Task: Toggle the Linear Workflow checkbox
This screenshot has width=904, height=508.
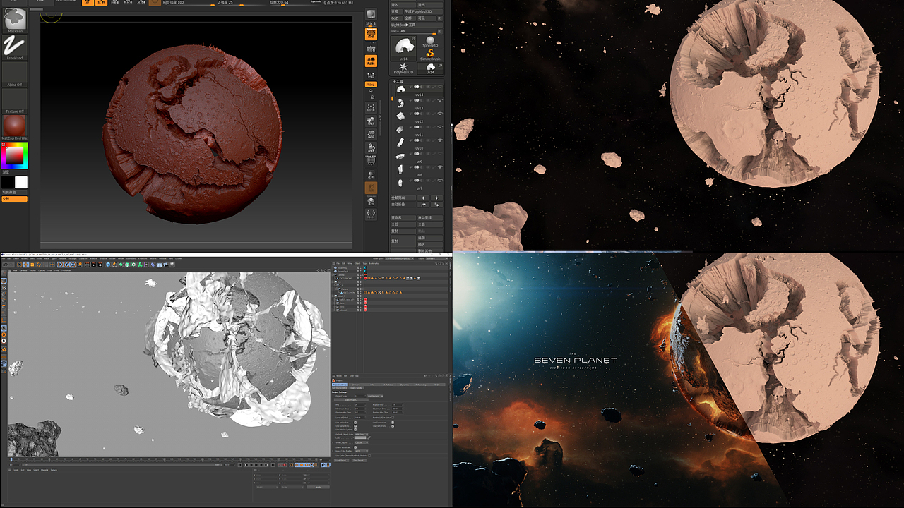Action: pyautogui.click(x=355, y=447)
